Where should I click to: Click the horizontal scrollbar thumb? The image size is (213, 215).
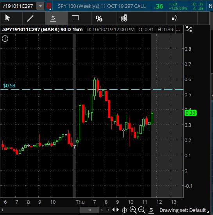click(x=89, y=210)
